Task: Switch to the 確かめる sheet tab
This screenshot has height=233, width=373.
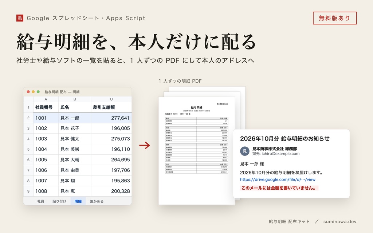Action: tap(97, 201)
